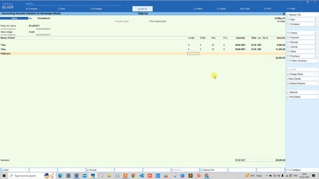Viewport: 319px width, 179px height.
Task: Mark voucher as L: Optional
Action: (x=301, y=92)
